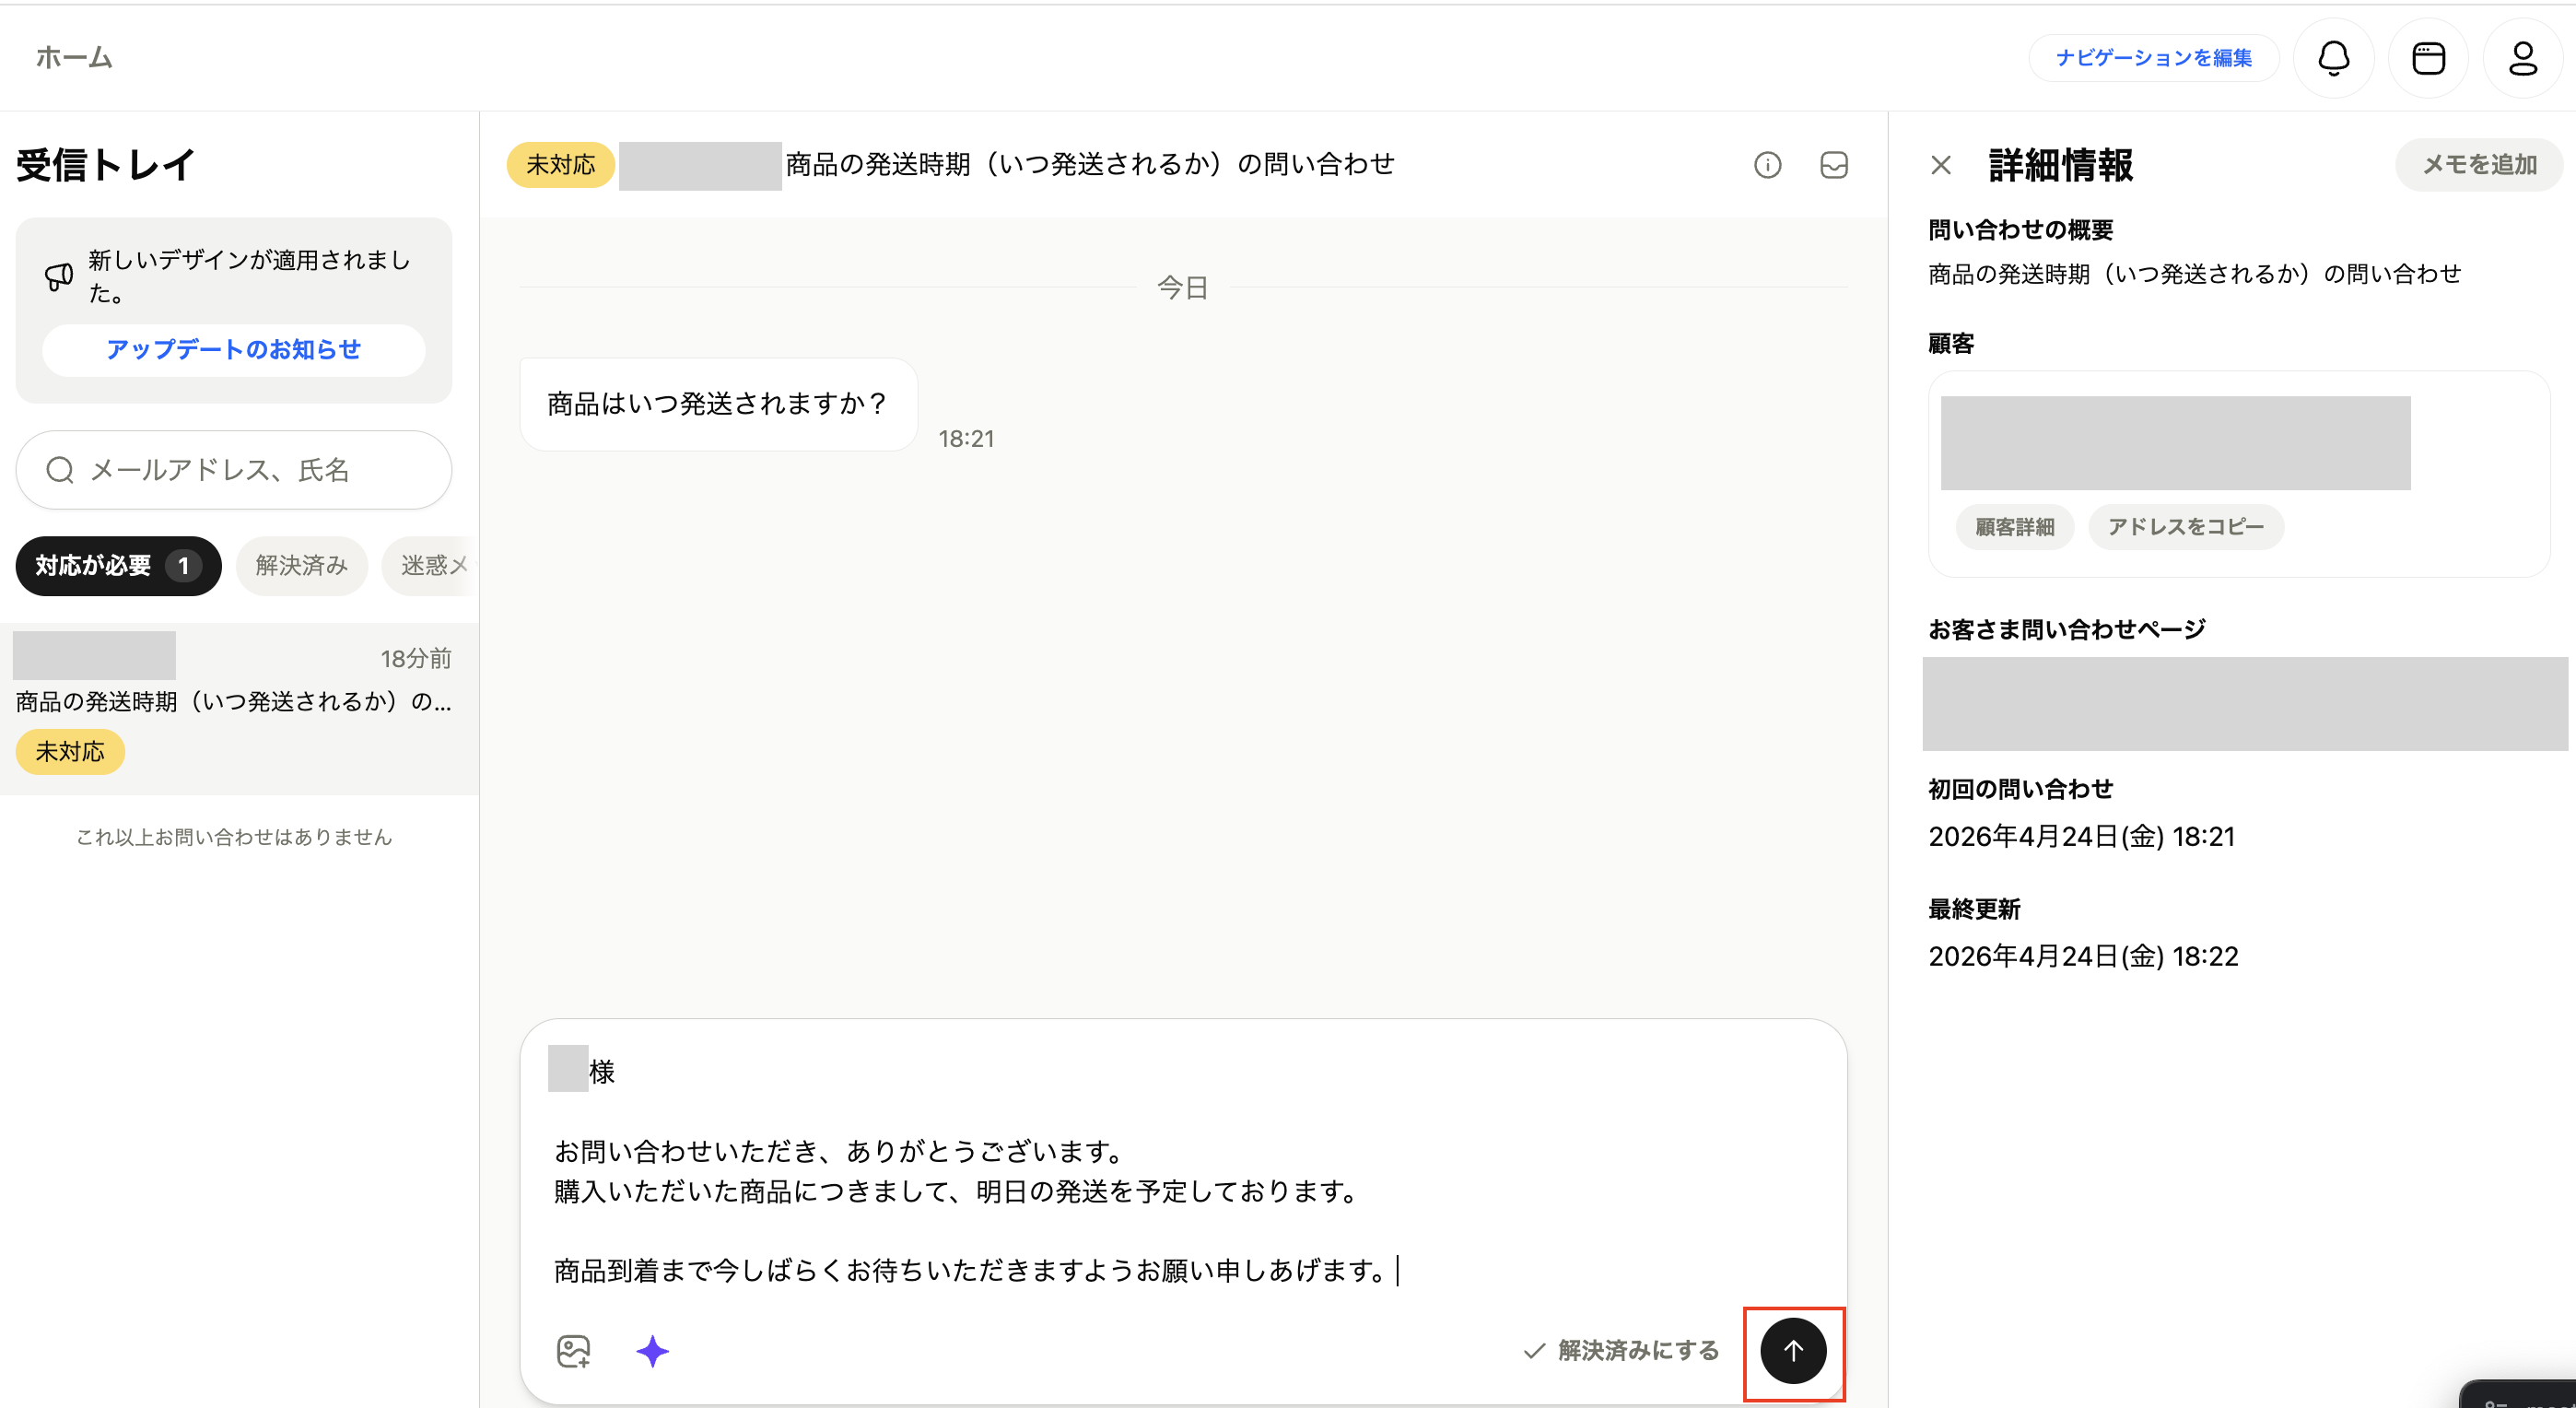Click the 今日 date separator label
The width and height of the screenshot is (2576, 1408).
pyautogui.click(x=1182, y=288)
